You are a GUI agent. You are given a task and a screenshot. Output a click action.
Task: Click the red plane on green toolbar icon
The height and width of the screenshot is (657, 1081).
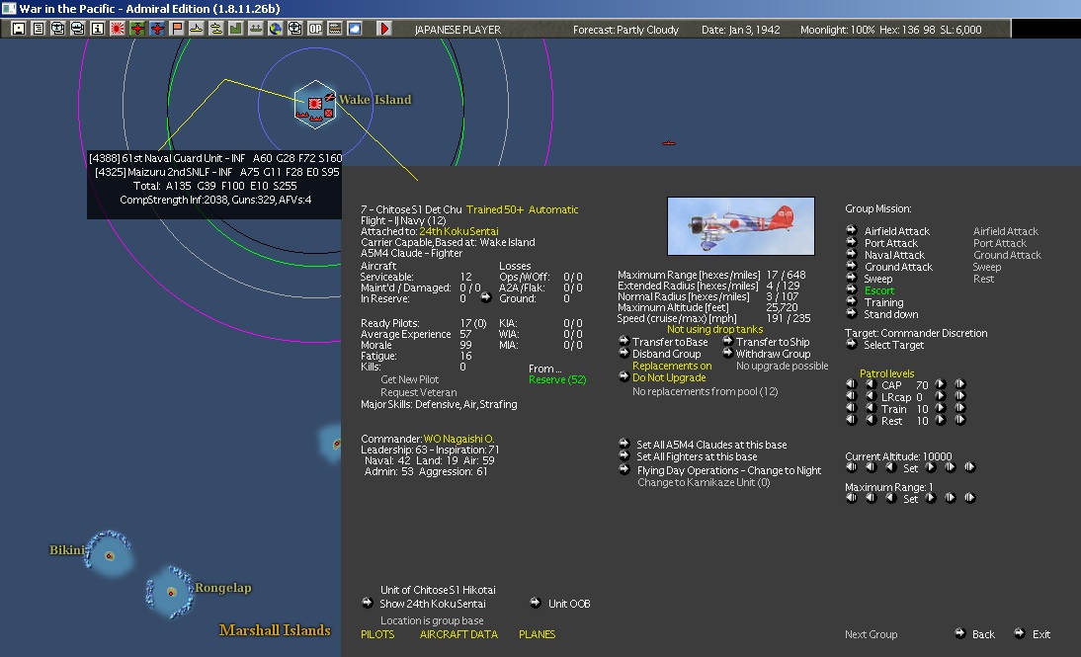click(137, 29)
